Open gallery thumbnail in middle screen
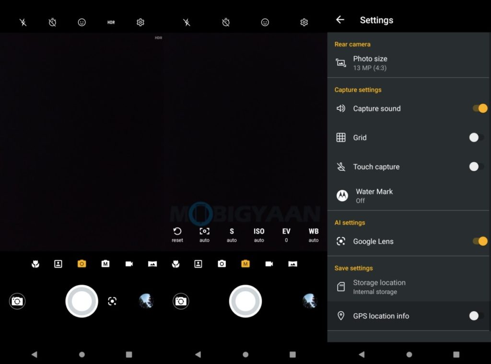 click(x=310, y=301)
